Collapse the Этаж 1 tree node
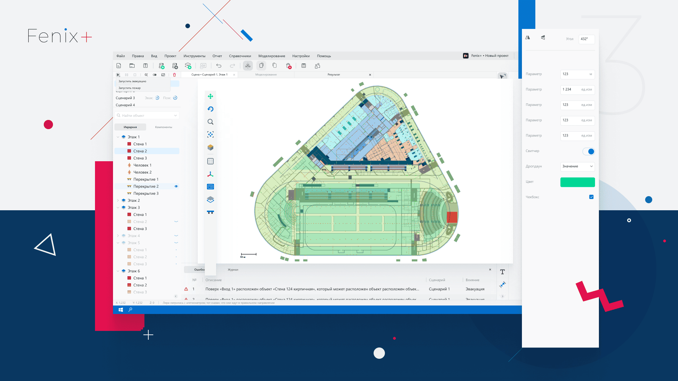This screenshot has width=678, height=381. tap(118, 137)
